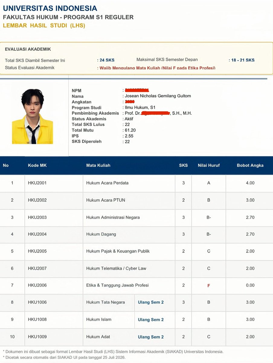Click the '0.00' weight value
This screenshot has height=363, width=273.
(x=250, y=285)
